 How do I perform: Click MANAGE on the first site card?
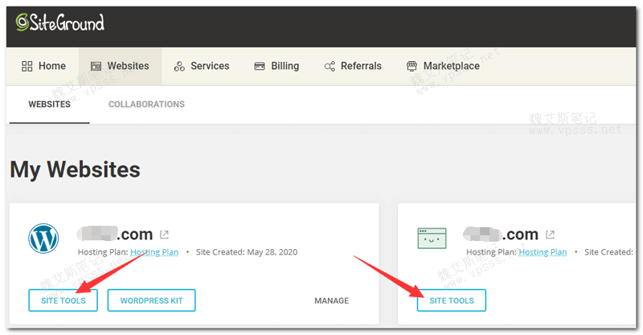click(x=331, y=300)
